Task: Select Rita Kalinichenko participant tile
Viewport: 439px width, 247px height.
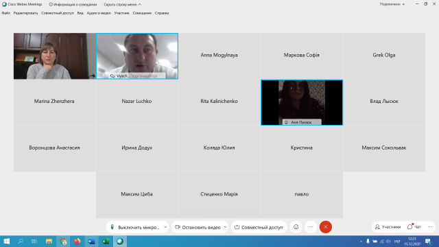Action: point(219,102)
